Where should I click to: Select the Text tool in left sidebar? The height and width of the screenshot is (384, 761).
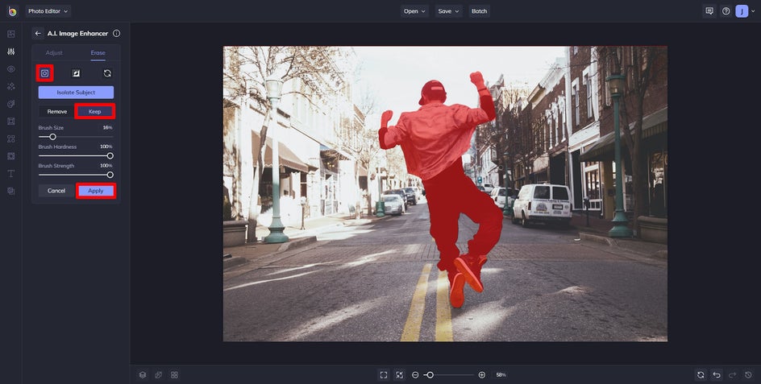tap(11, 173)
